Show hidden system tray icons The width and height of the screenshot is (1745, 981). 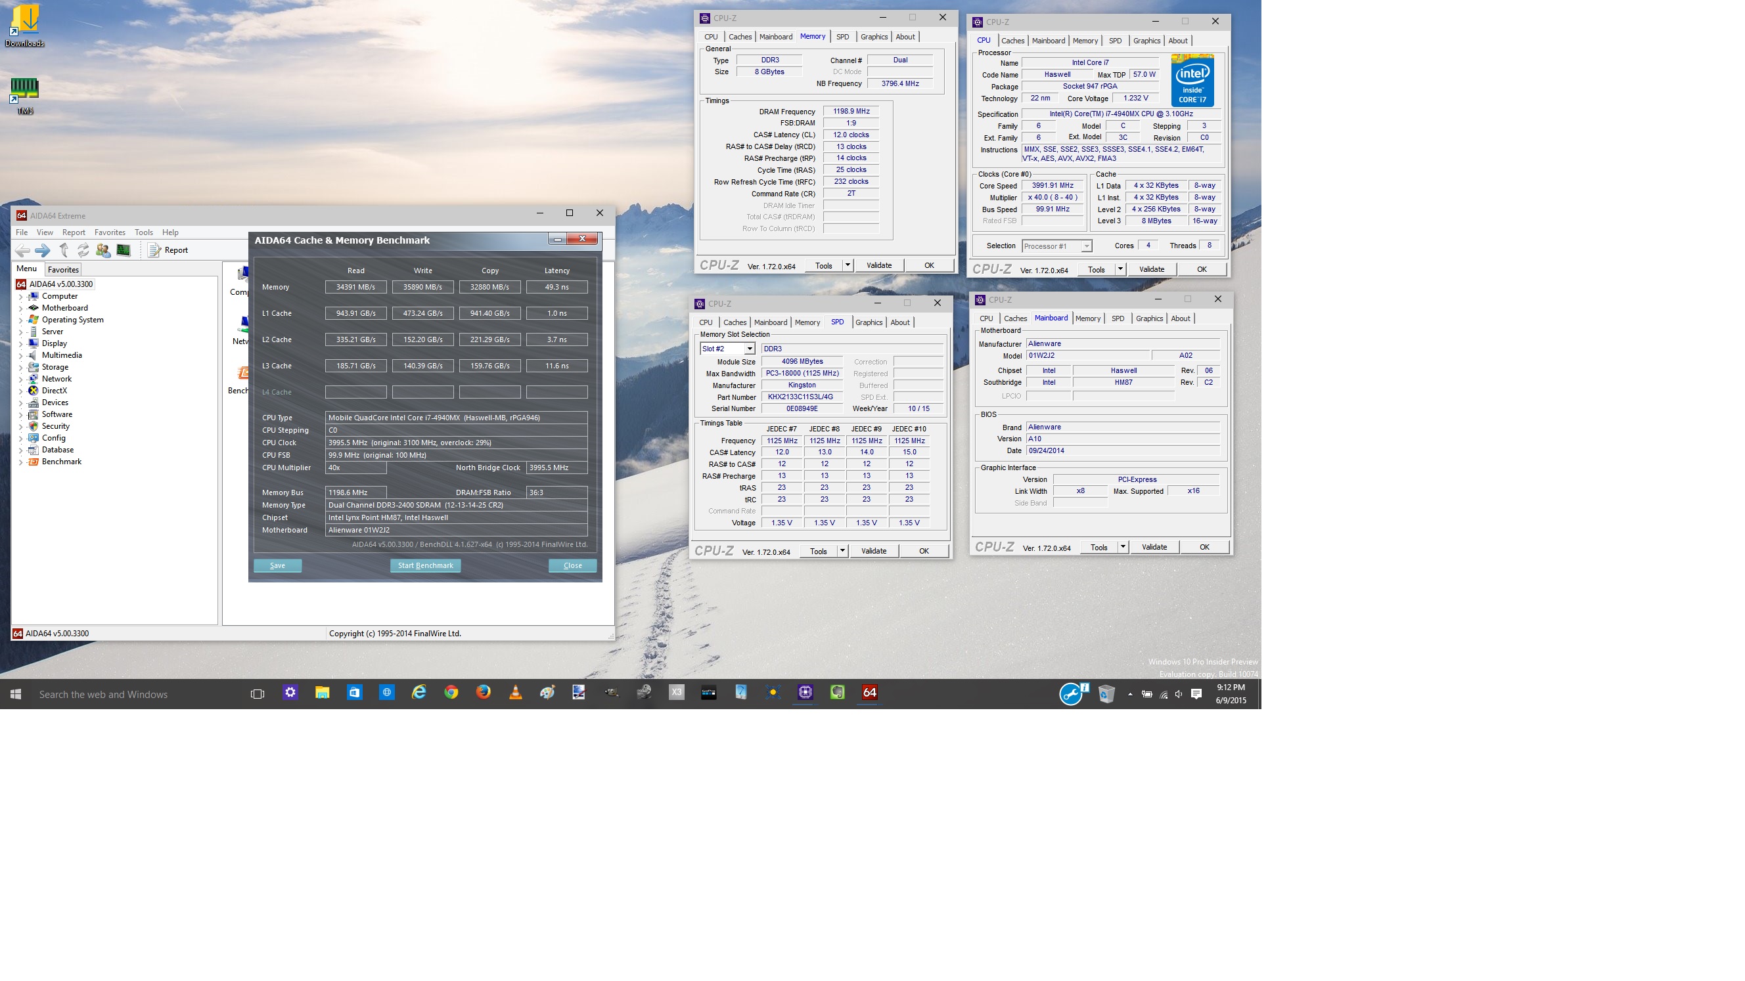(x=1130, y=694)
